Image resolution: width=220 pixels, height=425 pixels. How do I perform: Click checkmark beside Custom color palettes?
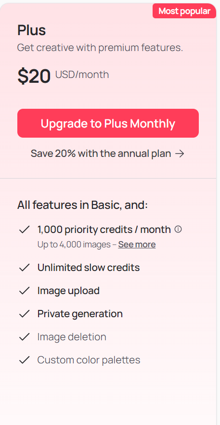pos(24,360)
